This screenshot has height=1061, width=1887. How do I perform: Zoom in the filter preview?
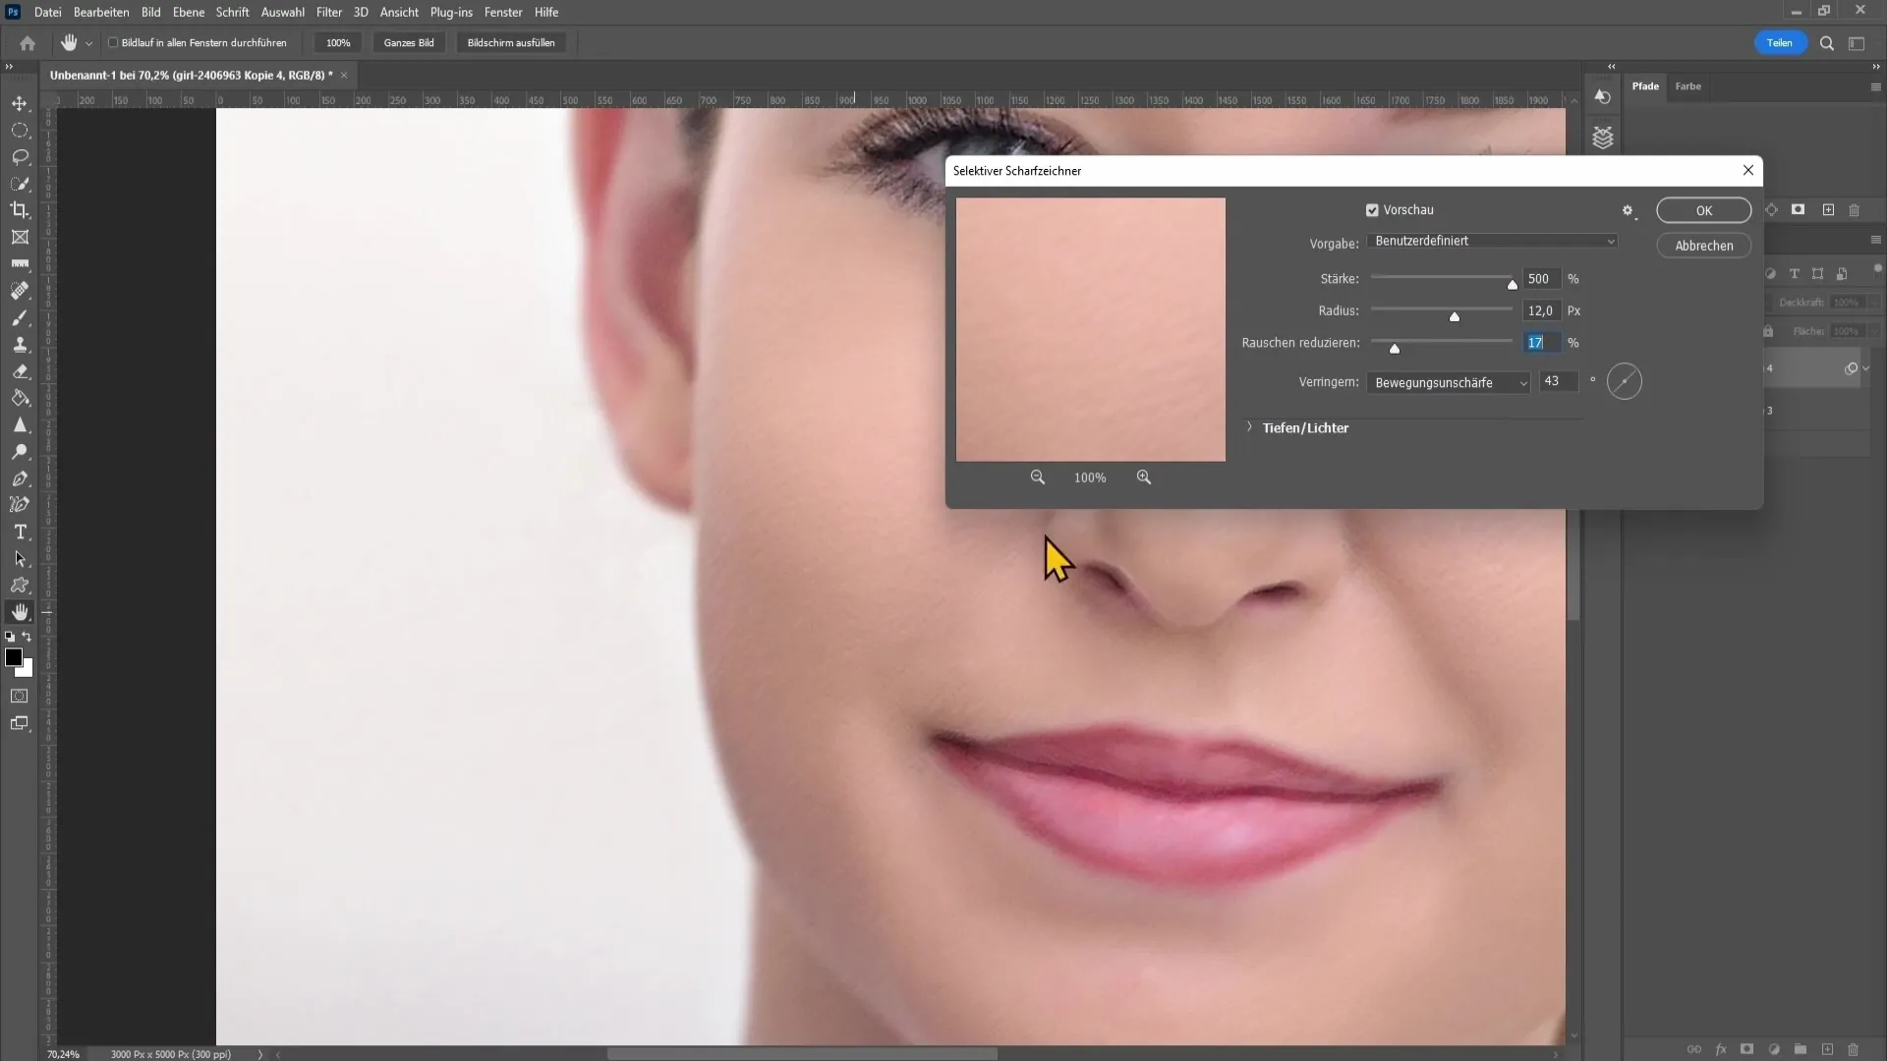(1144, 477)
